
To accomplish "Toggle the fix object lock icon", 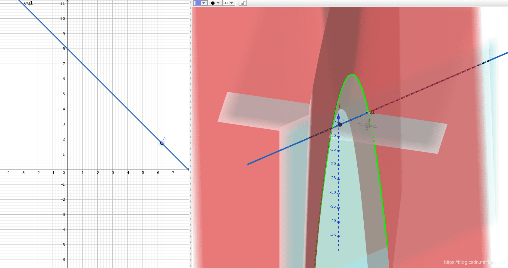I will [x=243, y=3].
